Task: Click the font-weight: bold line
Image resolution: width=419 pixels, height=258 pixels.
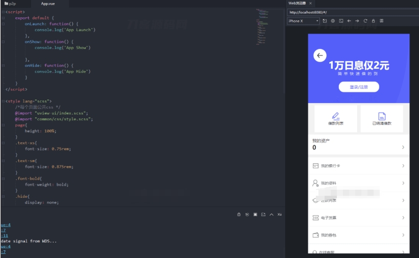Action: tap(47, 185)
